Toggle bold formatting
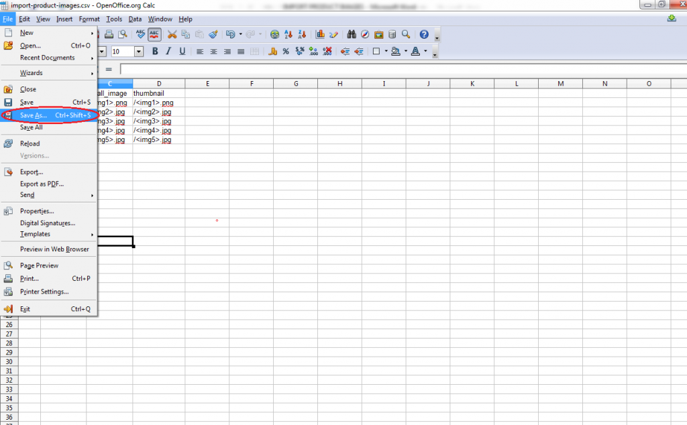This screenshot has height=425, width=687. pyautogui.click(x=155, y=52)
